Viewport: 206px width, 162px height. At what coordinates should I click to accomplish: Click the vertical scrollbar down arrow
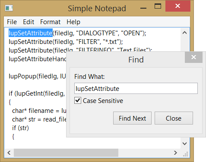pyautogui.click(x=184, y=143)
